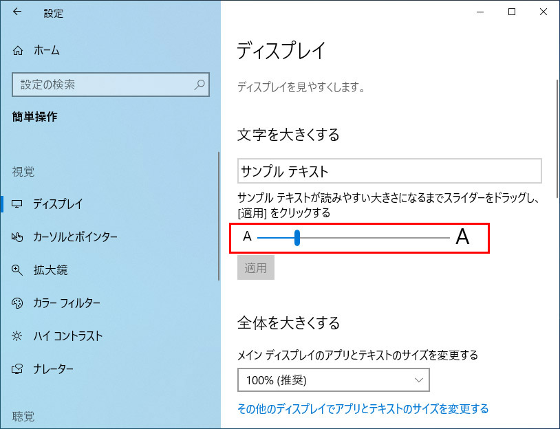
Task: Click the sidebar scrollbar
Action: (x=219, y=217)
